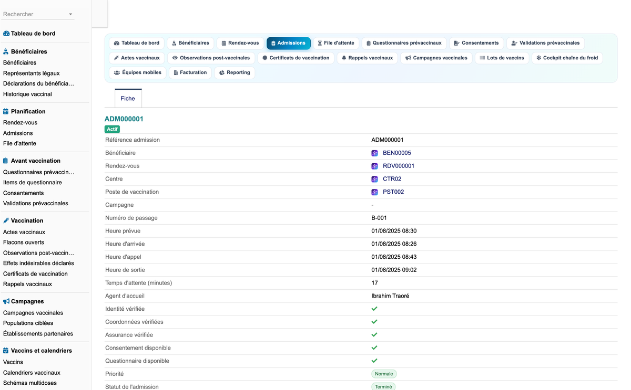
Task: Click the B-001 passage number value
Action: pyautogui.click(x=379, y=218)
